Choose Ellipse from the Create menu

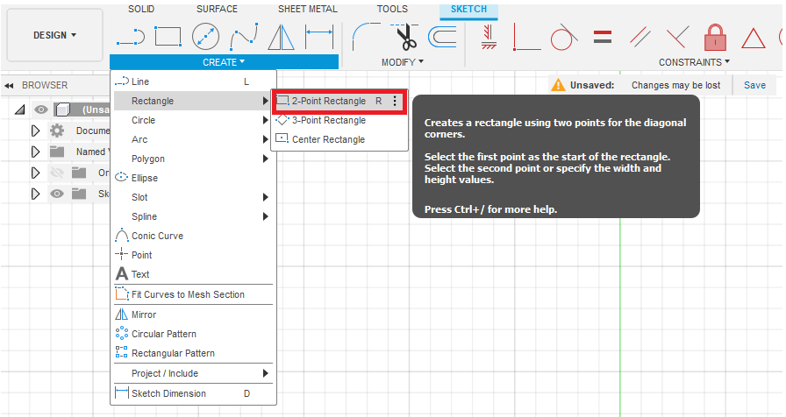click(x=194, y=178)
